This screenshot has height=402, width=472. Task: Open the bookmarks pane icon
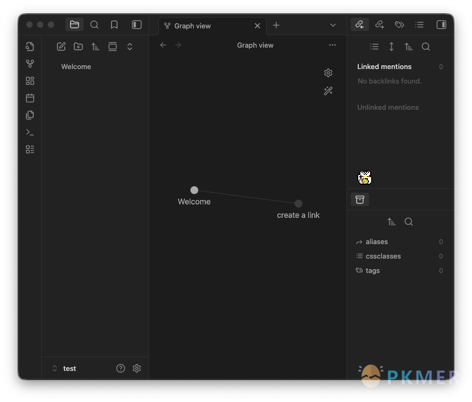(114, 24)
